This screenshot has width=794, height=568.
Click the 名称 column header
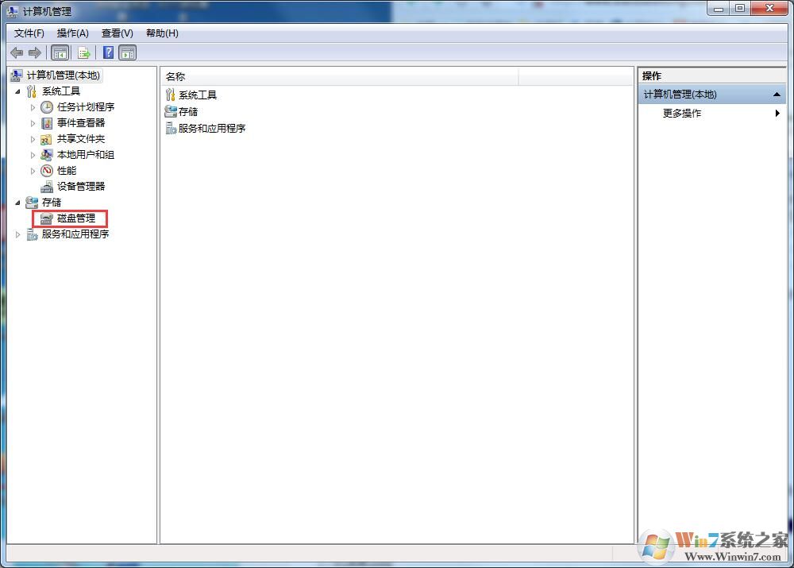point(174,76)
